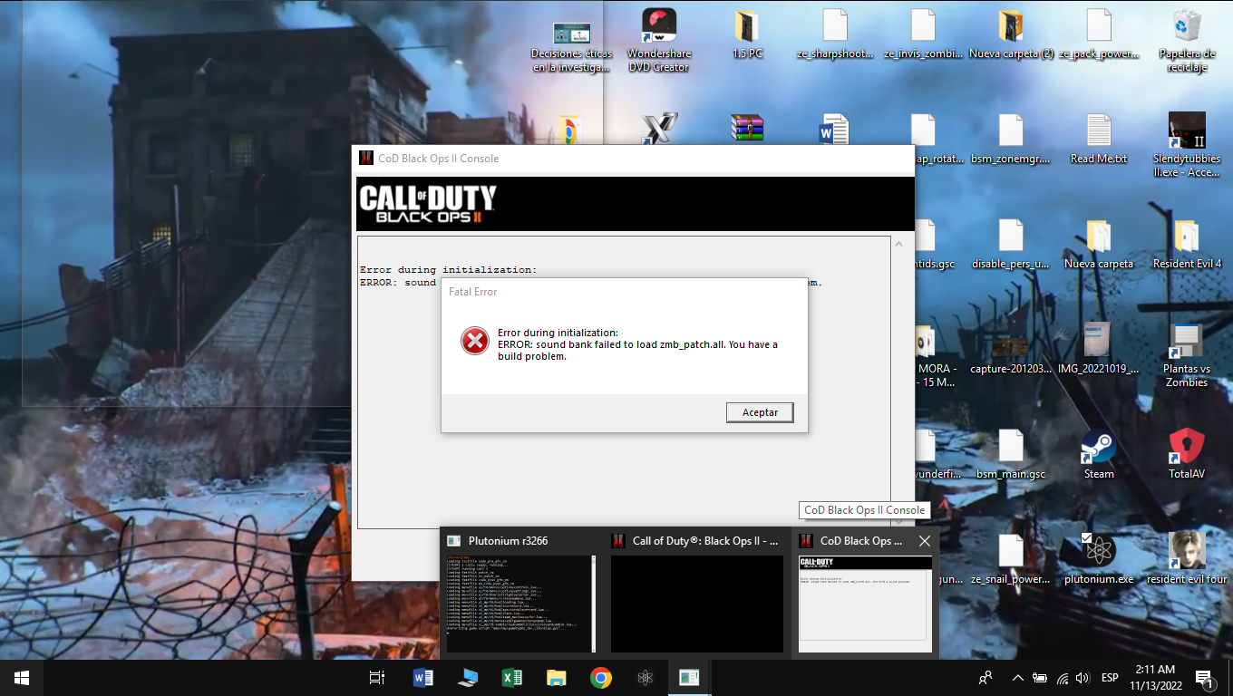
Task: Open the Windows Start menu
Action: tap(22, 678)
